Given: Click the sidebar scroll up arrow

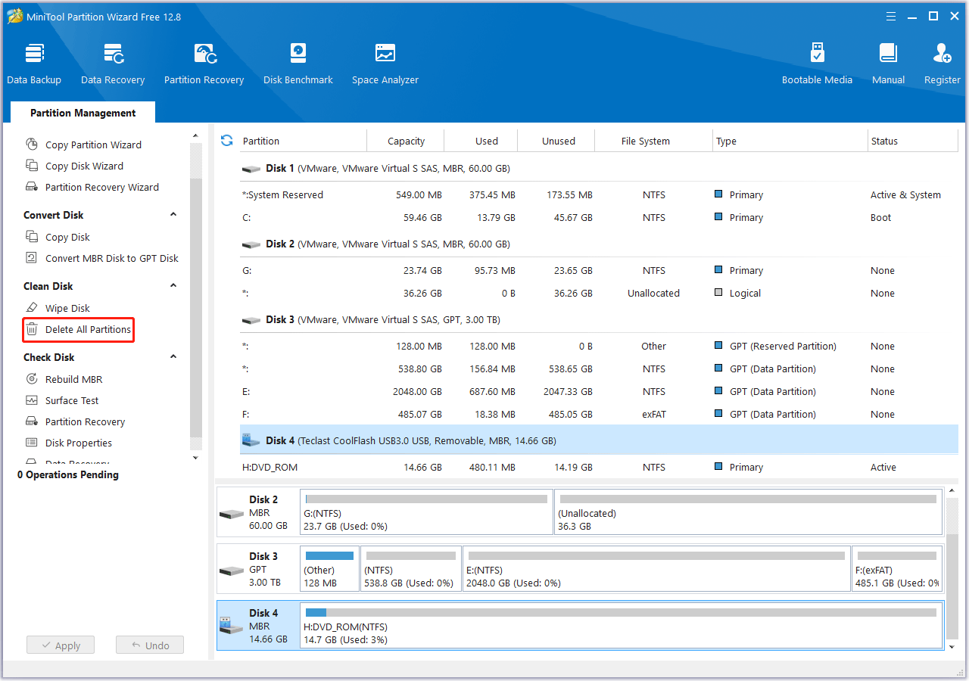Looking at the screenshot, I should tap(195, 136).
